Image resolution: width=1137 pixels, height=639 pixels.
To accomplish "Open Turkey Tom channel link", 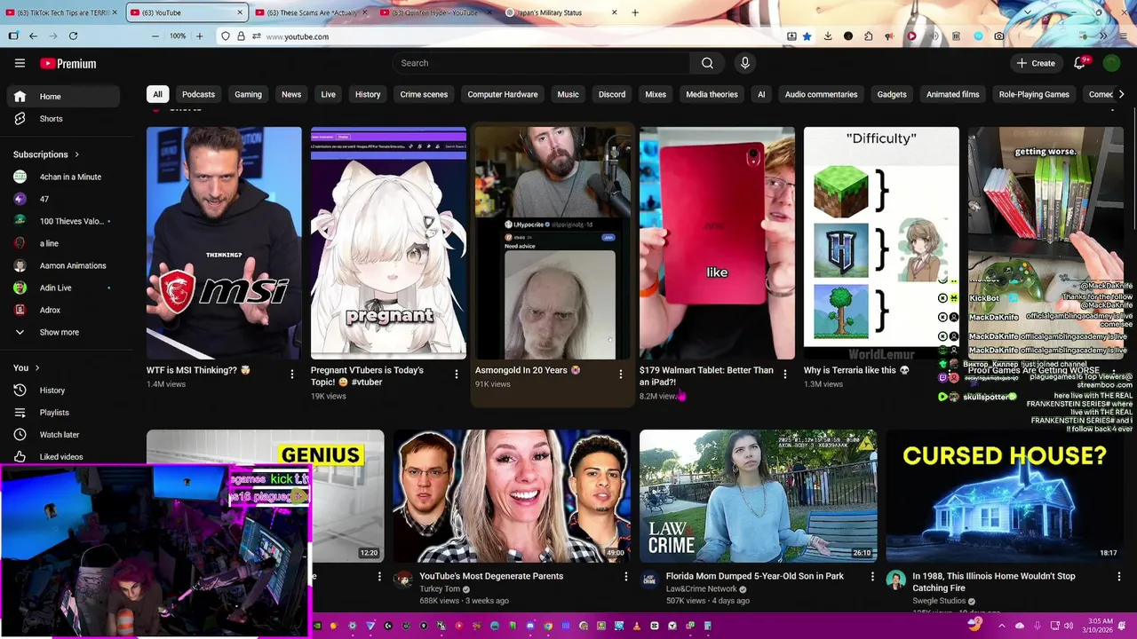I will (440, 588).
